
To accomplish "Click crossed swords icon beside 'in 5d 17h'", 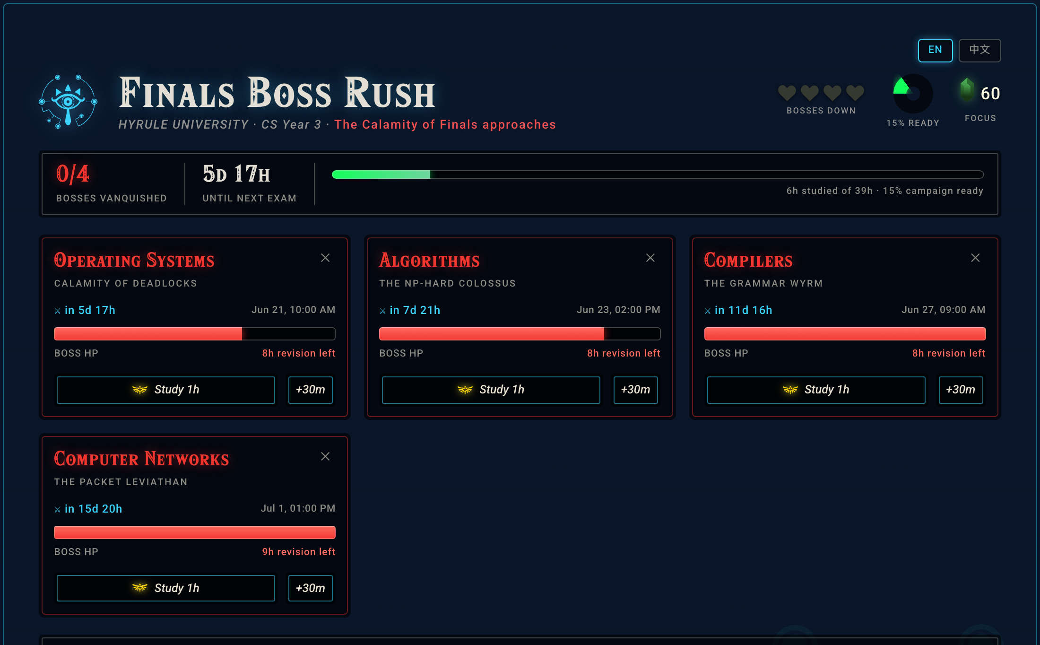I will coord(58,311).
